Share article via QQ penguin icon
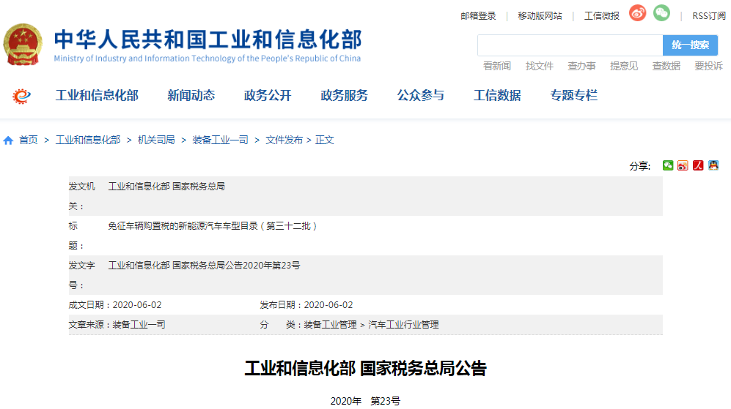 (713, 165)
